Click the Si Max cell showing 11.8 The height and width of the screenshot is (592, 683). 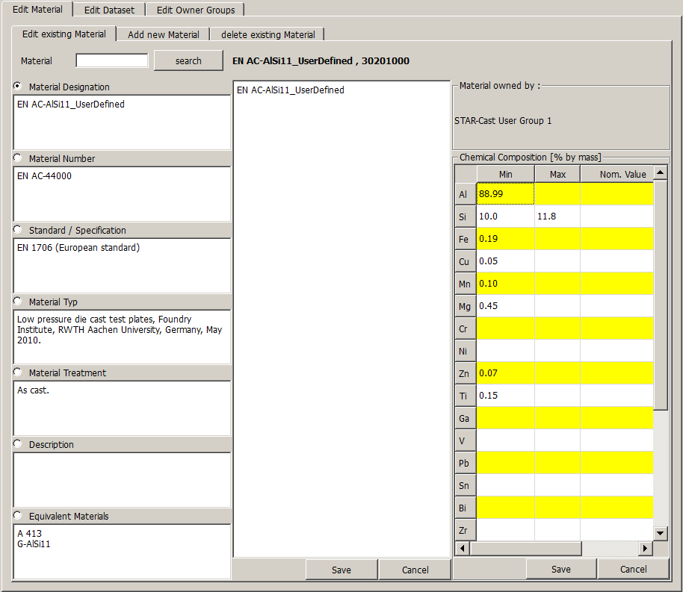pyautogui.click(x=557, y=216)
